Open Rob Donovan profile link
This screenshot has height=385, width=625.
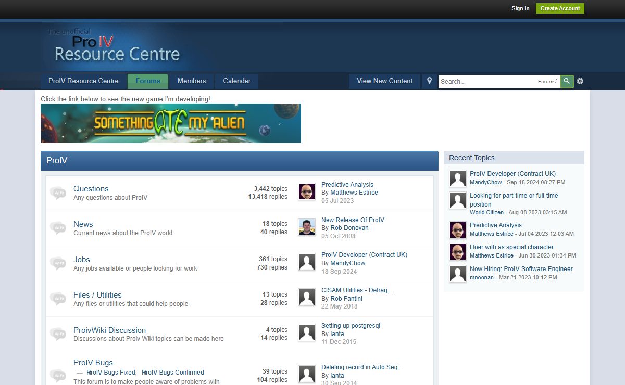click(349, 228)
